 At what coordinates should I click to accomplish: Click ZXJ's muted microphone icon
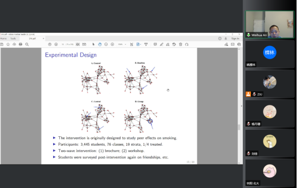(254, 94)
